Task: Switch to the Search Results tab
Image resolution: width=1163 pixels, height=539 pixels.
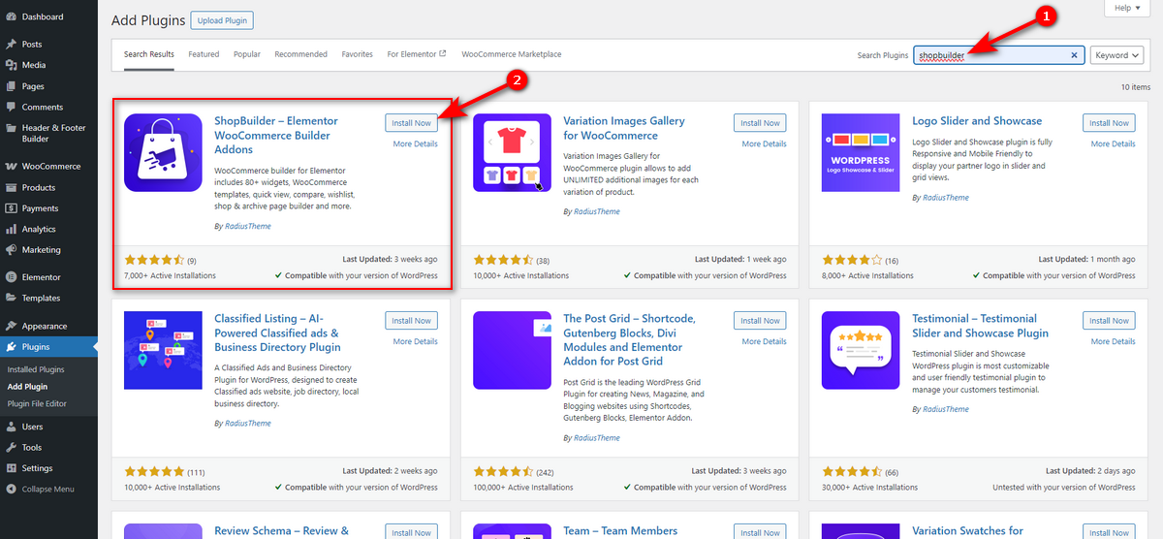Action: coord(149,54)
